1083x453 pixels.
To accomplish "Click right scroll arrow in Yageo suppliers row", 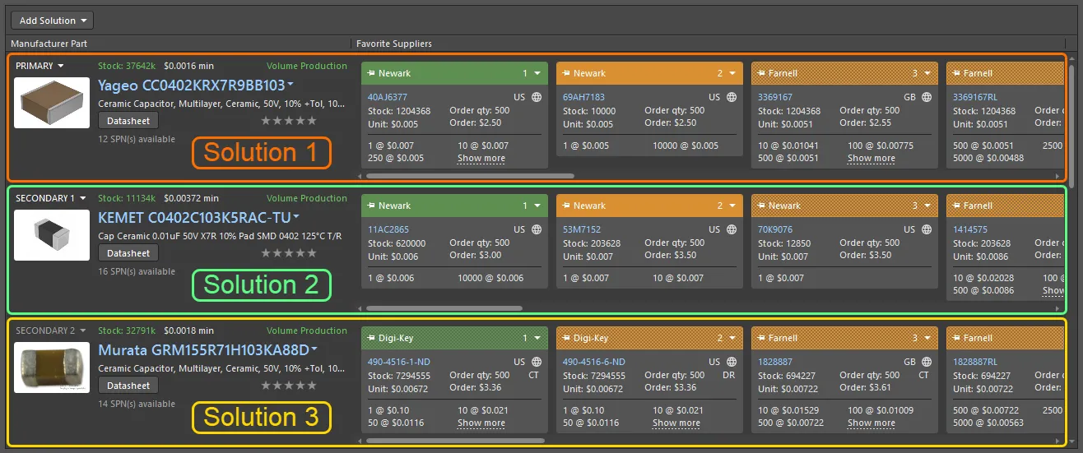I will click(x=1057, y=176).
